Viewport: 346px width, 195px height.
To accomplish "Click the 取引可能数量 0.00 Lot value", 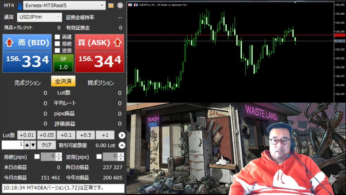I will 105,145.
